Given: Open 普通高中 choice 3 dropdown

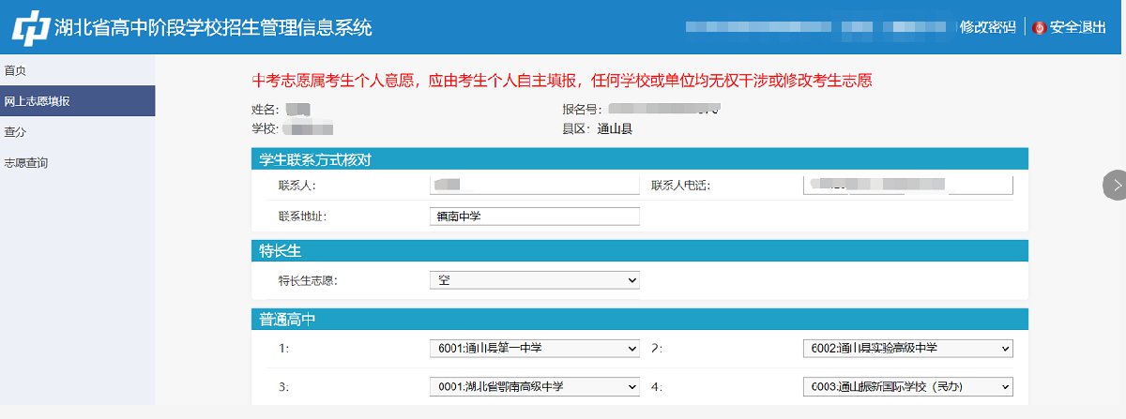Looking at the screenshot, I should [x=534, y=386].
